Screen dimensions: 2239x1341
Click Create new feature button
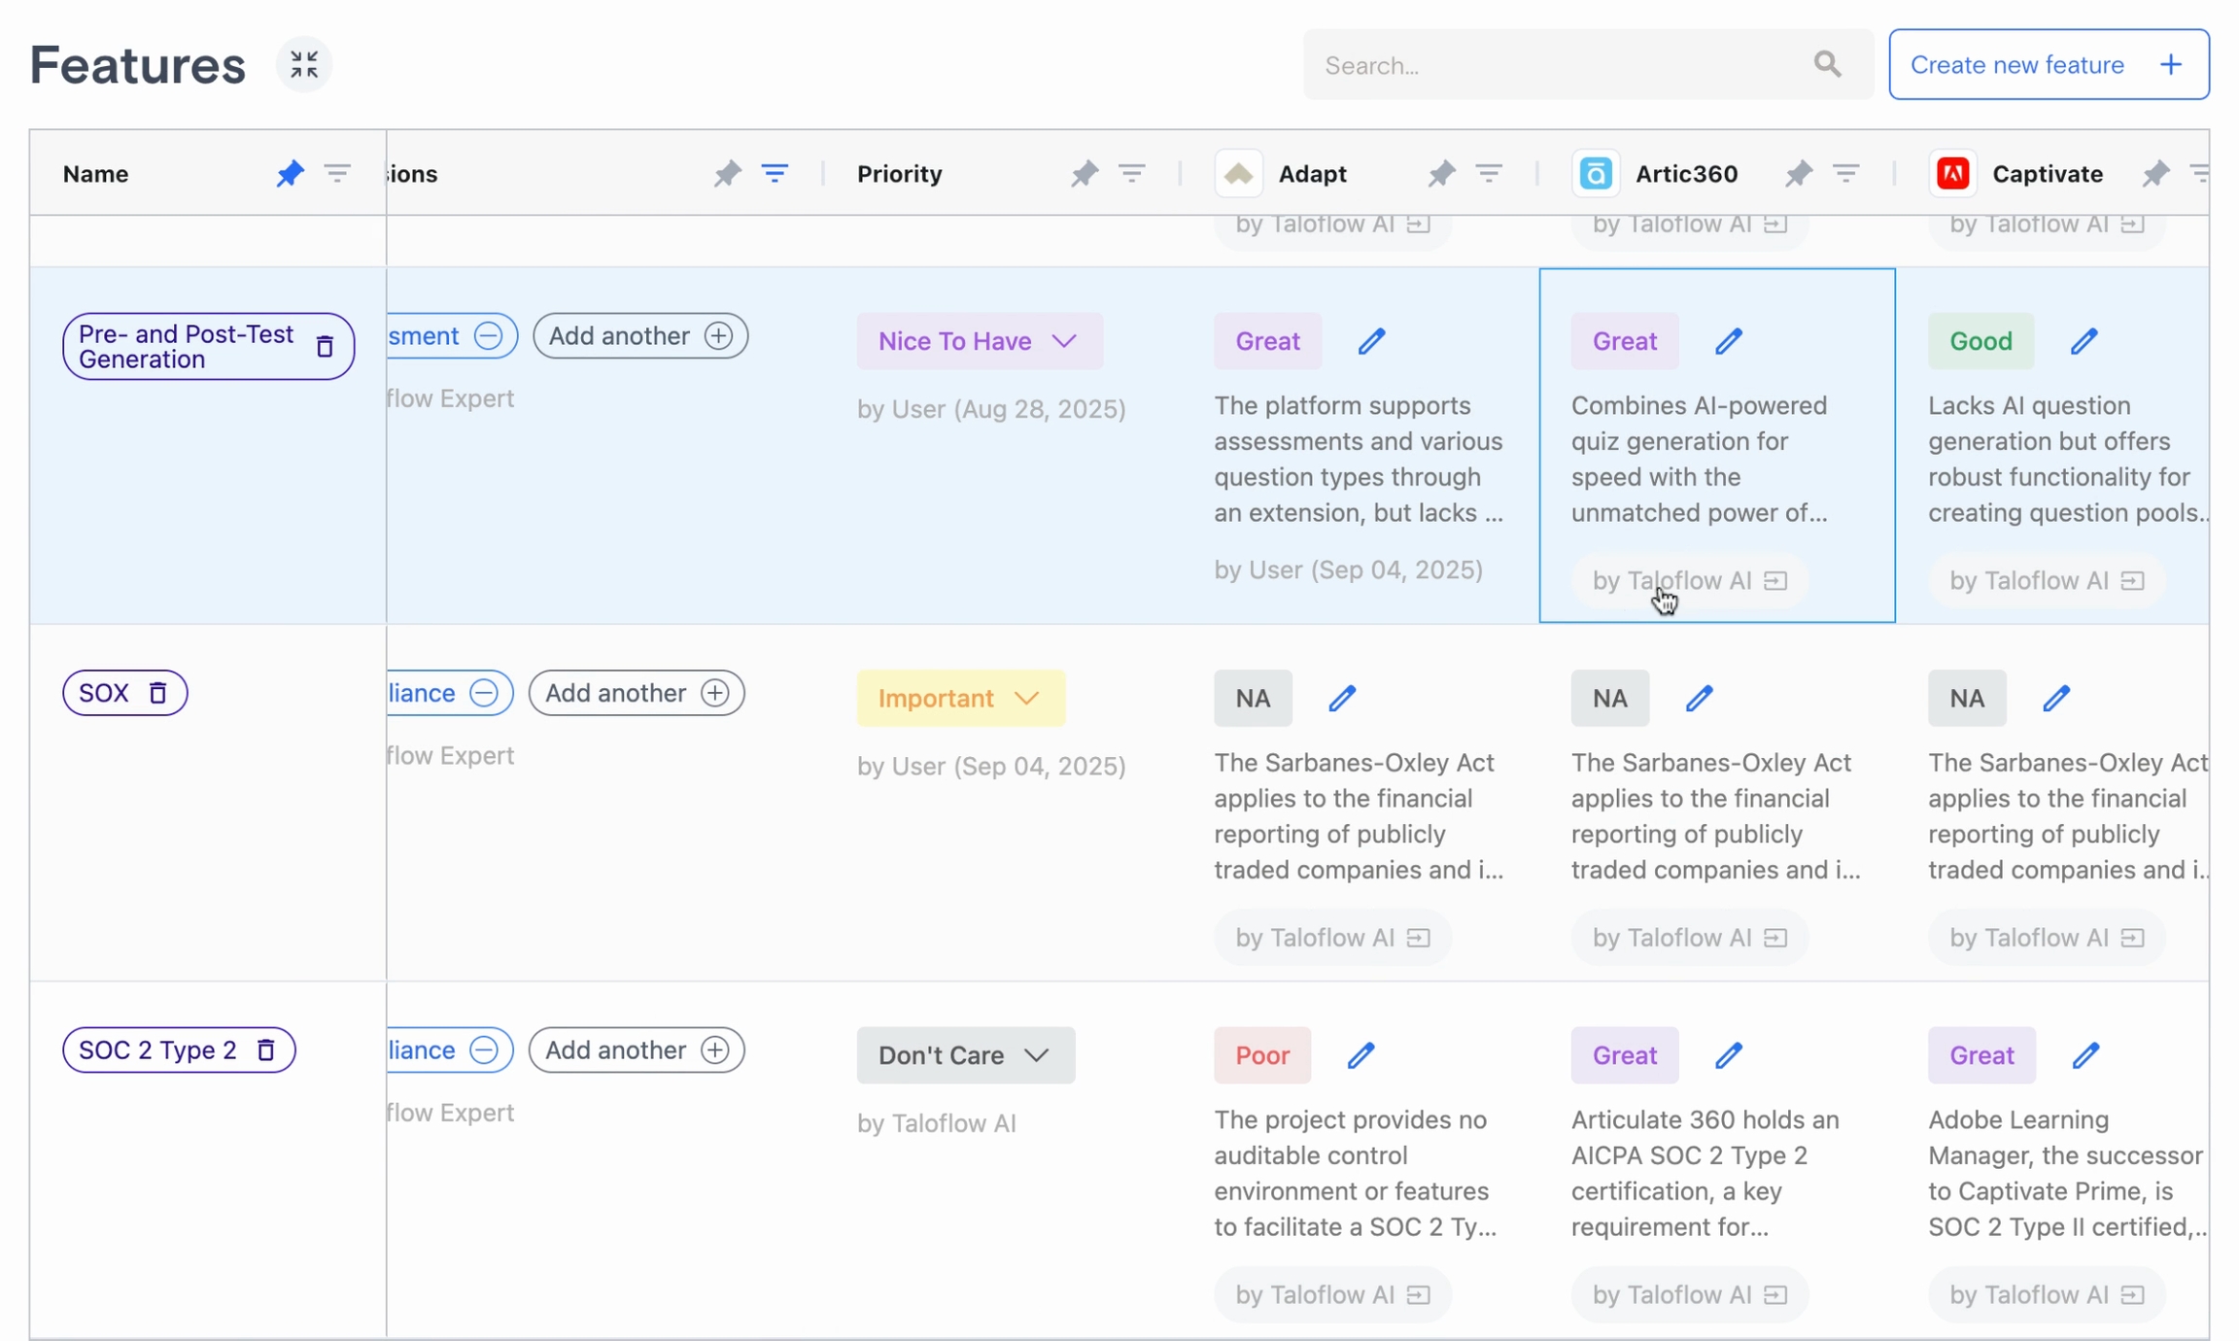pyautogui.click(x=2048, y=65)
